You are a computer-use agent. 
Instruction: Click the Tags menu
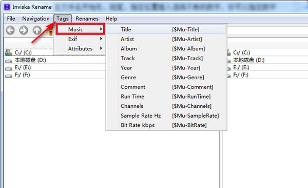(x=63, y=18)
